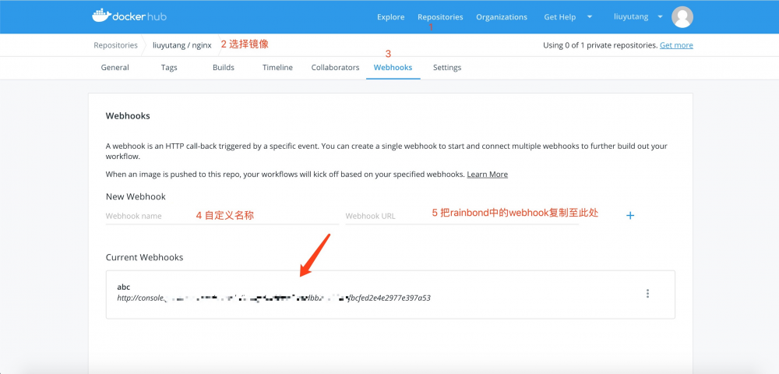The width and height of the screenshot is (779, 374).
Task: Select the Webhooks tab
Action: point(393,68)
